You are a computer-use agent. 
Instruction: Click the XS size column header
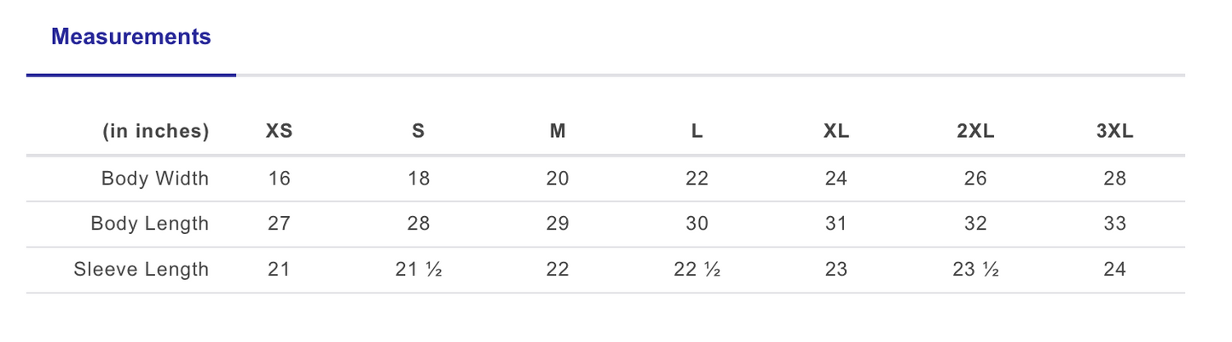pyautogui.click(x=279, y=132)
